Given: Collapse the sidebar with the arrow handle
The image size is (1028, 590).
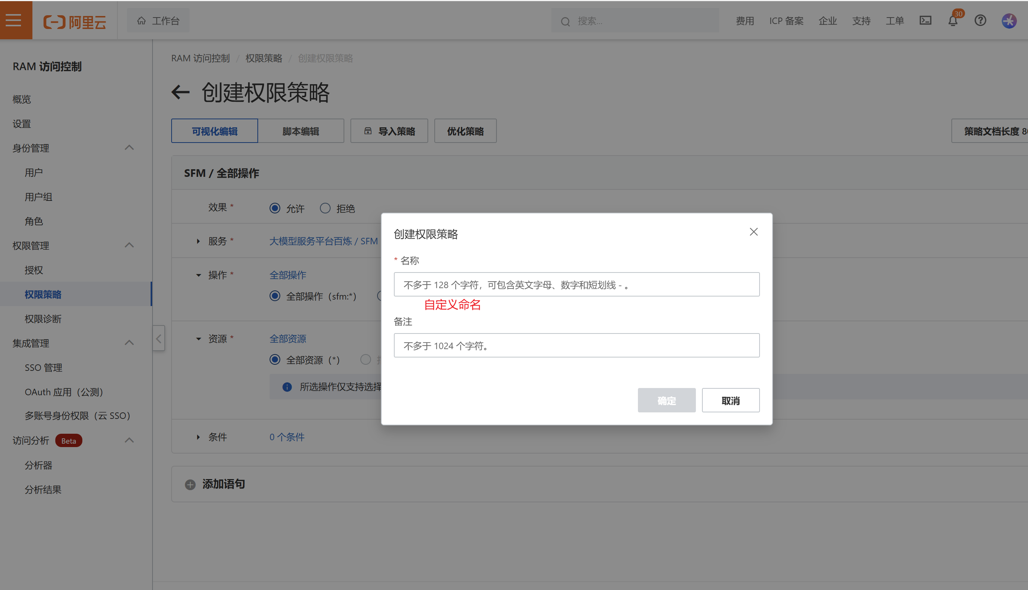Looking at the screenshot, I should coord(159,338).
